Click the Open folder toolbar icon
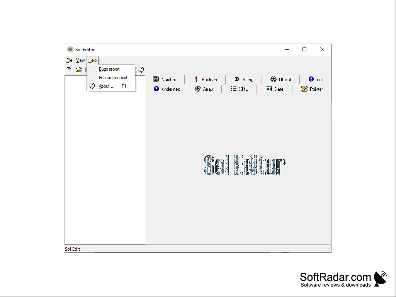The height and width of the screenshot is (297, 396). (78, 70)
